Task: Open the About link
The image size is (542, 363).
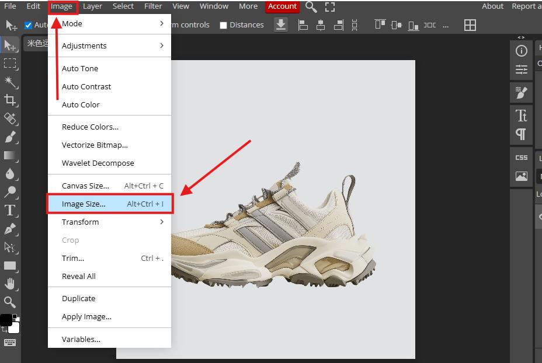Action: 492,6
